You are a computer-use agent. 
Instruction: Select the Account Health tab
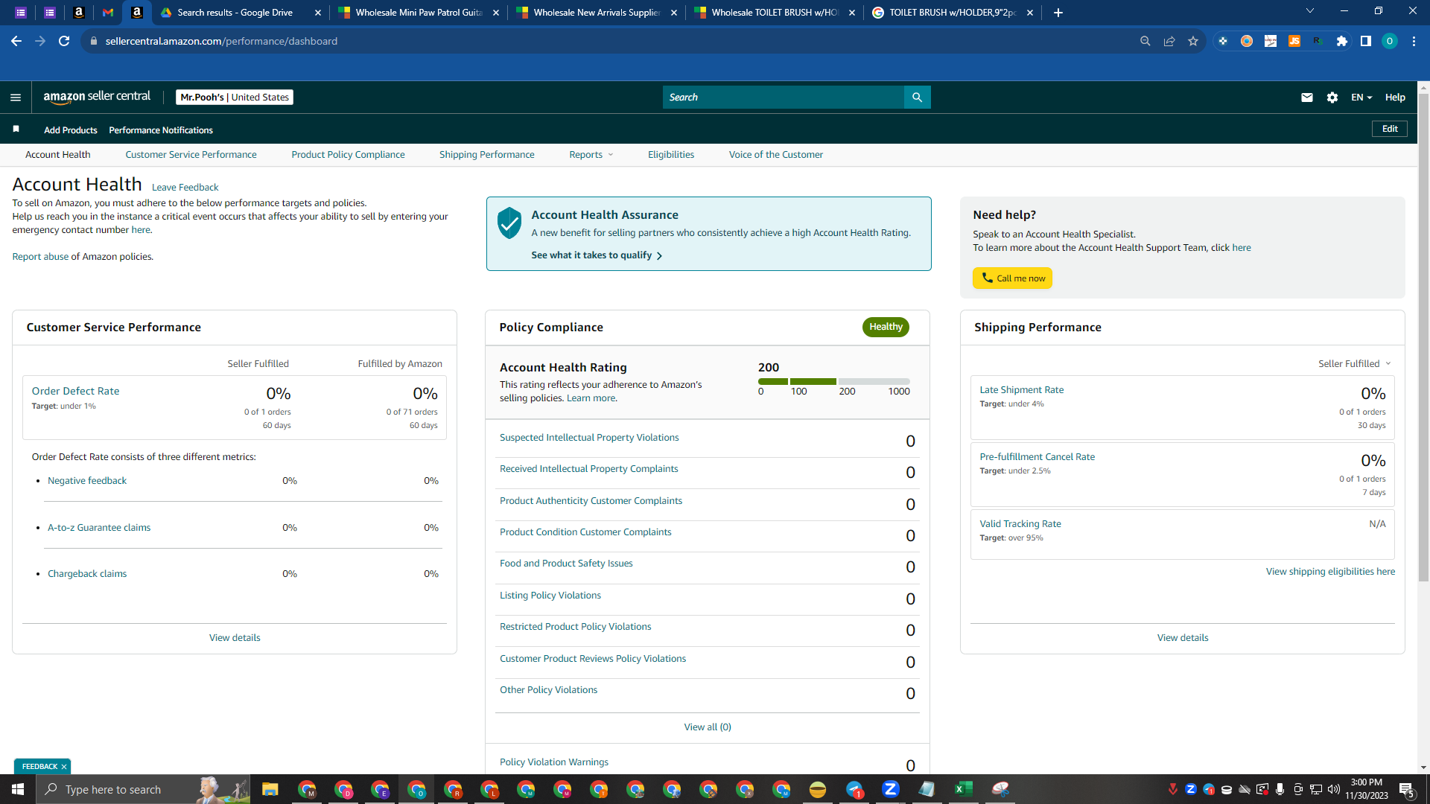57,155
